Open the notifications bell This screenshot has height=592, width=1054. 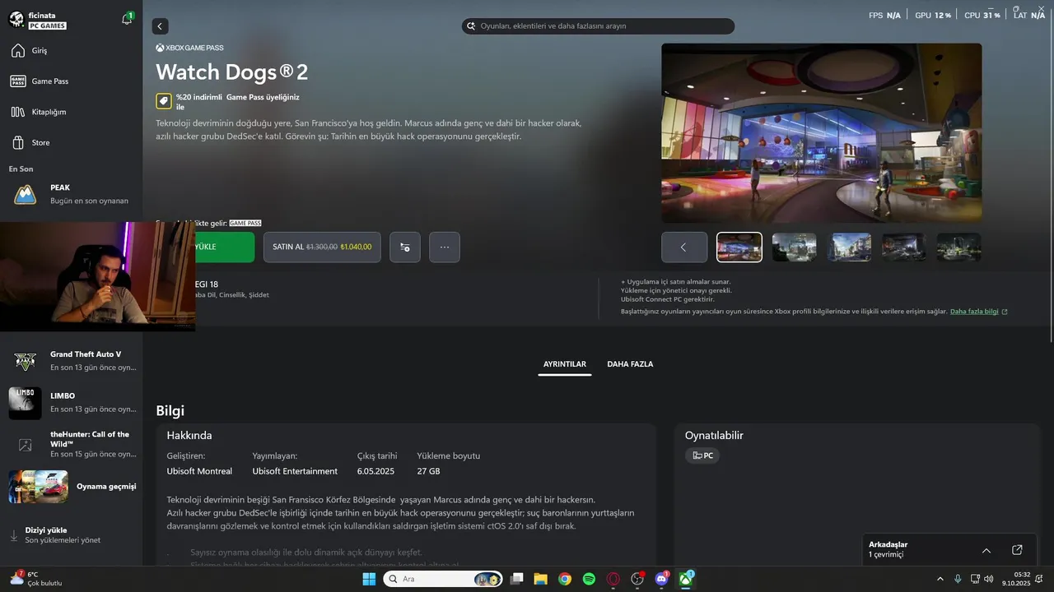[127, 19]
